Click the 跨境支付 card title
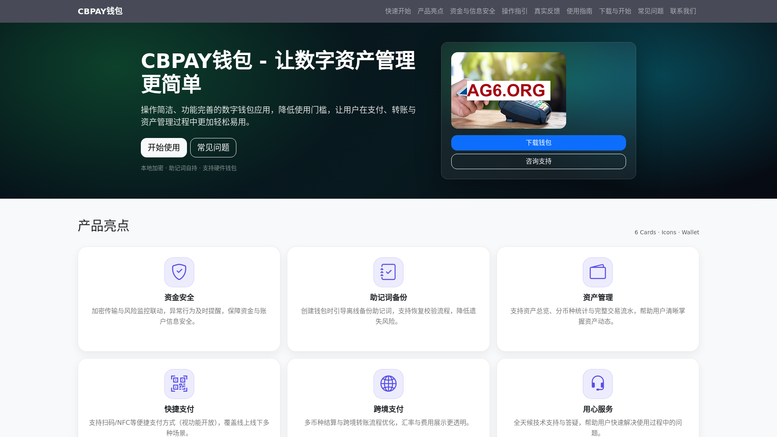Viewport: 777px width, 437px height. click(x=388, y=409)
